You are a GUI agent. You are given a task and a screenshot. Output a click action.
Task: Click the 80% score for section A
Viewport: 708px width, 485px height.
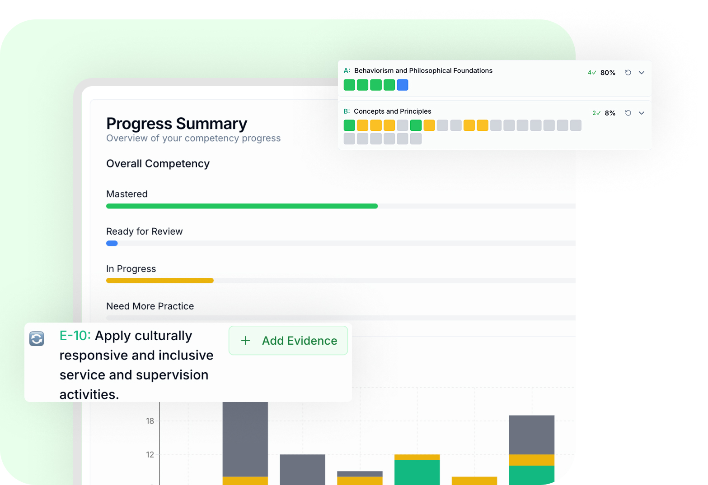click(608, 72)
